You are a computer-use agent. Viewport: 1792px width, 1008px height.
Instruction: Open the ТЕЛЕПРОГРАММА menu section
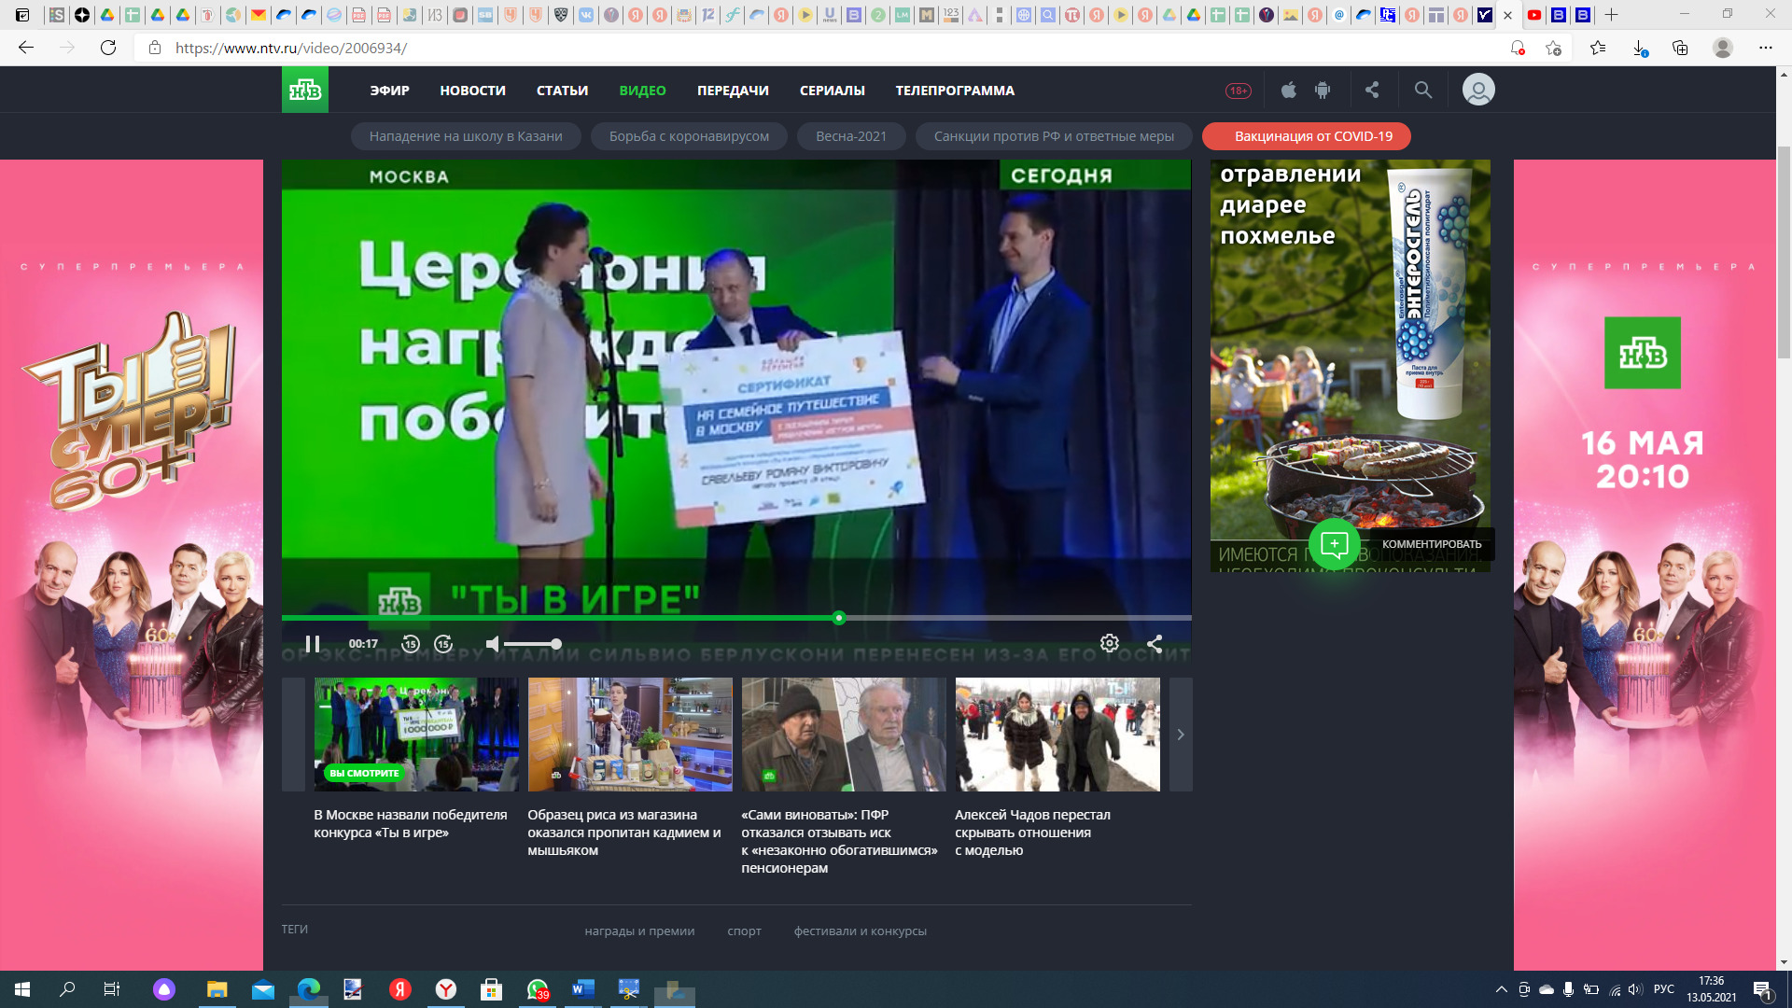point(955,91)
